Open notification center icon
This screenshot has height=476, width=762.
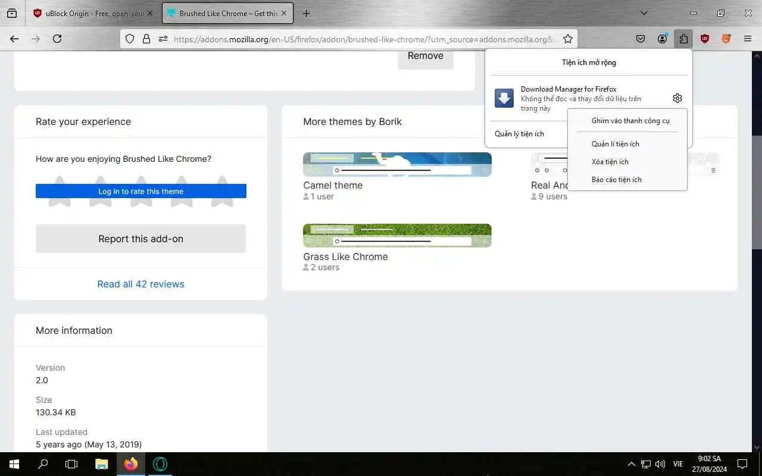(742, 464)
